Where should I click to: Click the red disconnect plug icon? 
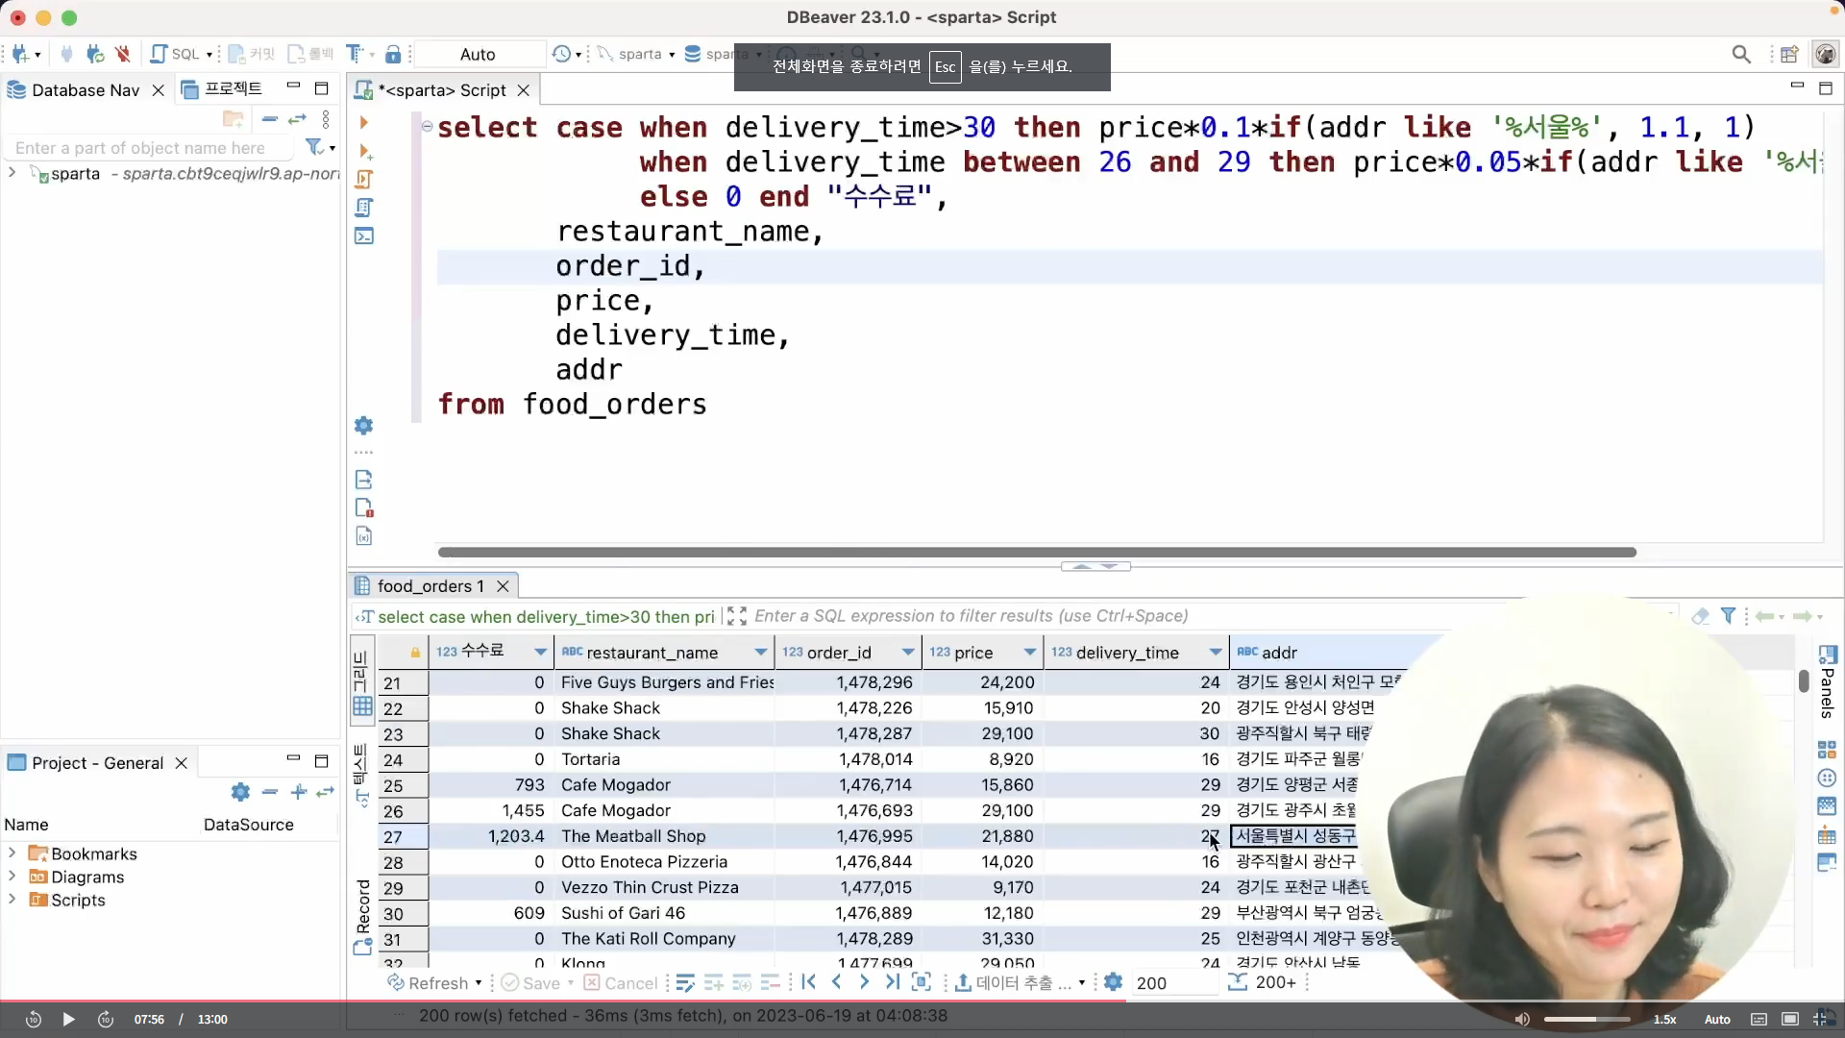click(x=122, y=54)
